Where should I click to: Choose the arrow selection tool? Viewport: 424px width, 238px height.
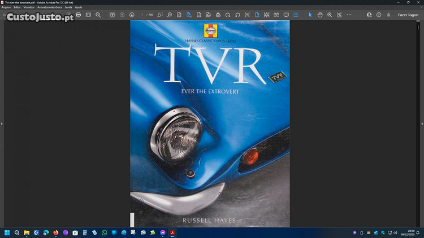tap(310, 15)
